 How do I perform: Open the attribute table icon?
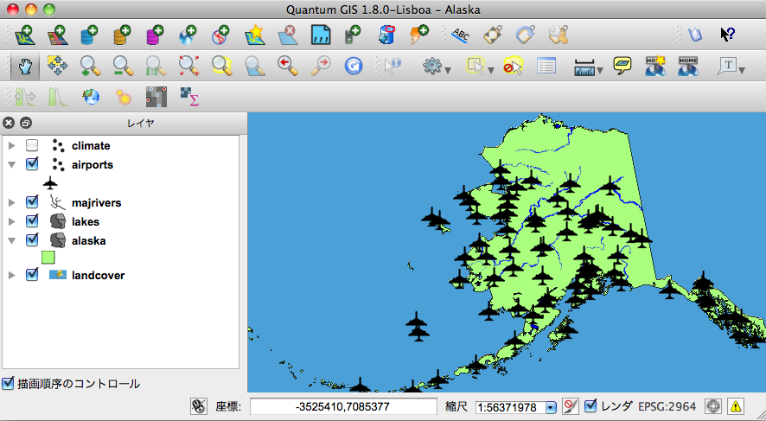point(546,65)
